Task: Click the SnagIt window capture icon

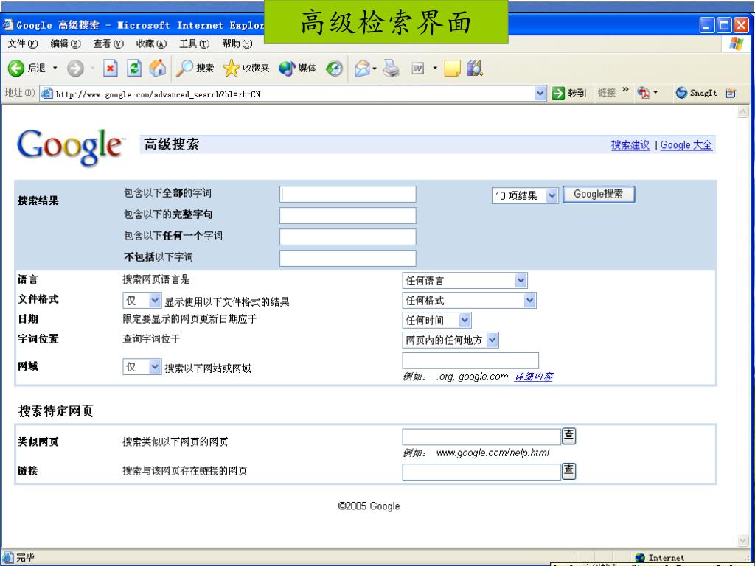Action: coord(731,93)
